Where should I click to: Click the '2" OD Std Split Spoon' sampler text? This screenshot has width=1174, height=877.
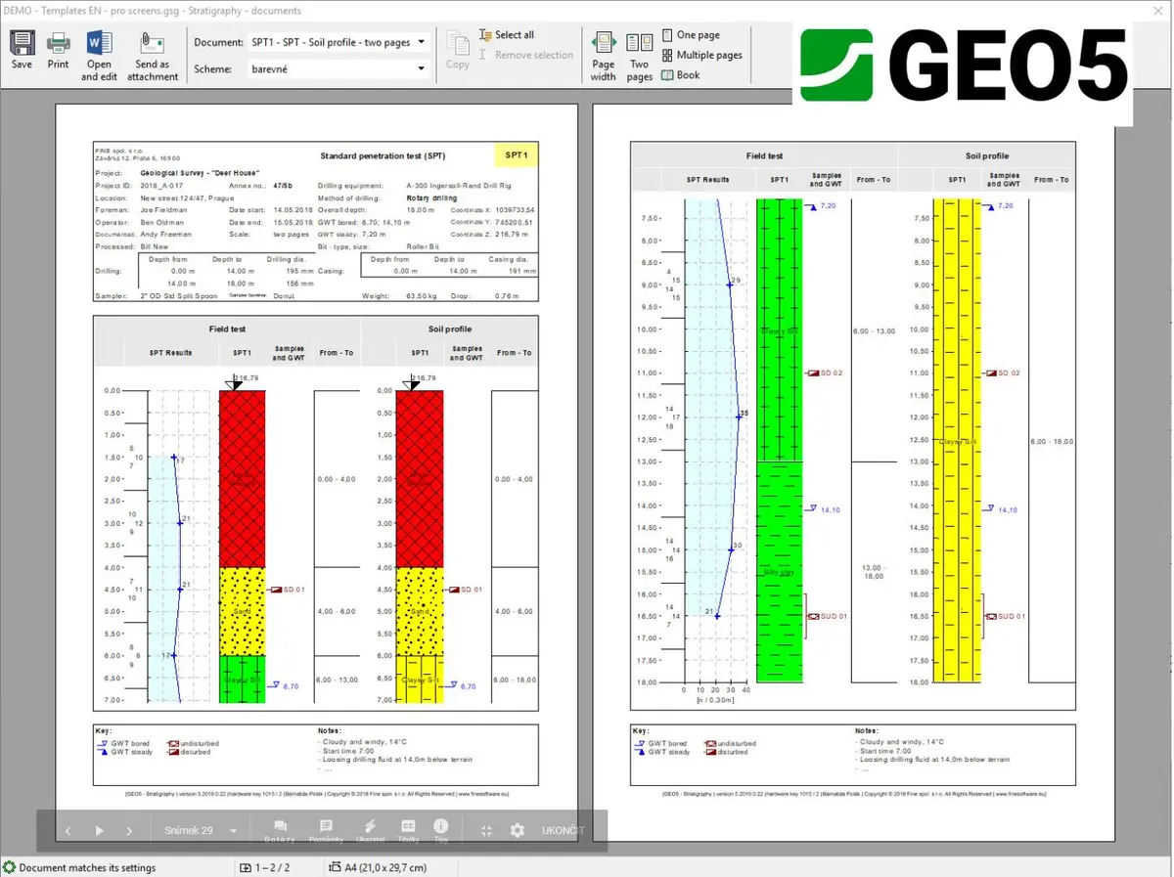click(x=177, y=296)
